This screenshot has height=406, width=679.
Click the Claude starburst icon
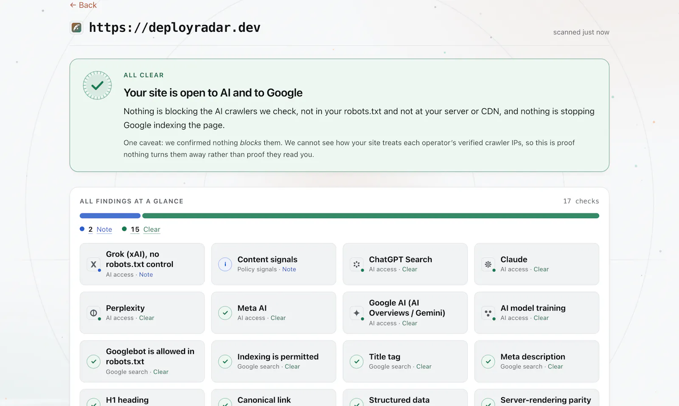point(488,264)
